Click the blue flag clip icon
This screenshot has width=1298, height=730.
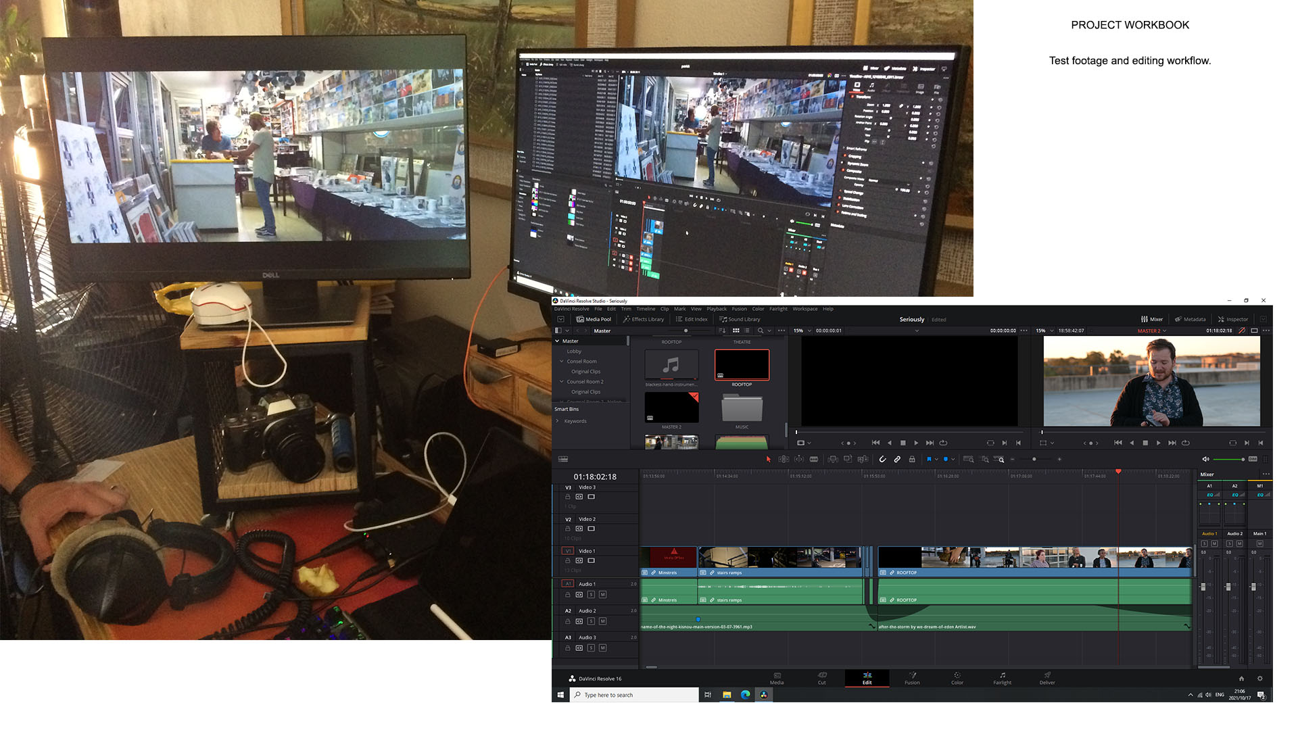pos(929,460)
